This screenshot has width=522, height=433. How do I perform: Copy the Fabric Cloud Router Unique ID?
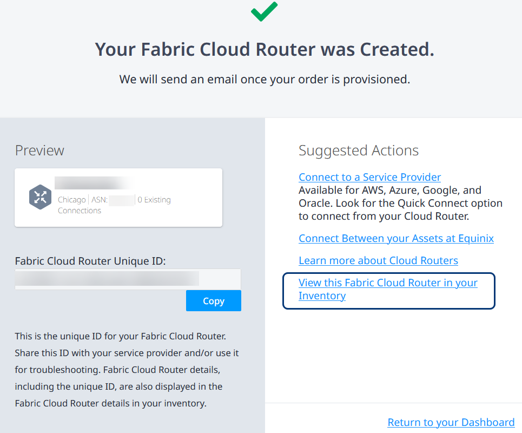click(213, 301)
